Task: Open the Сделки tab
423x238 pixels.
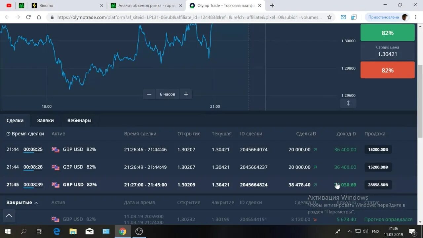Action: tap(15, 120)
